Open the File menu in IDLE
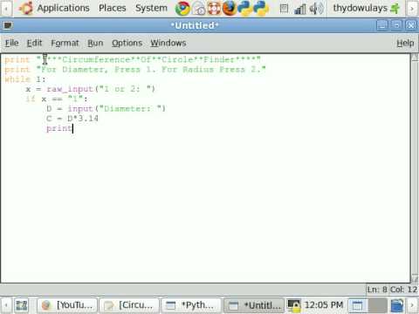Viewport: 419px width, 314px height. [x=11, y=43]
